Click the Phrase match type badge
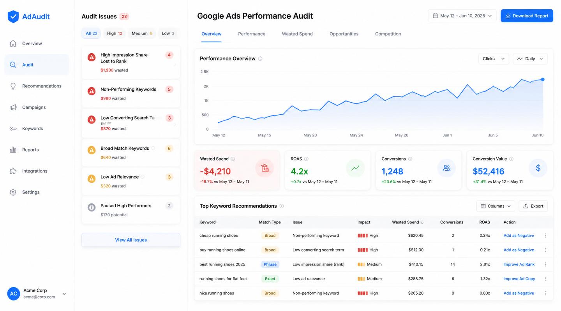The image size is (561, 311). click(x=270, y=264)
